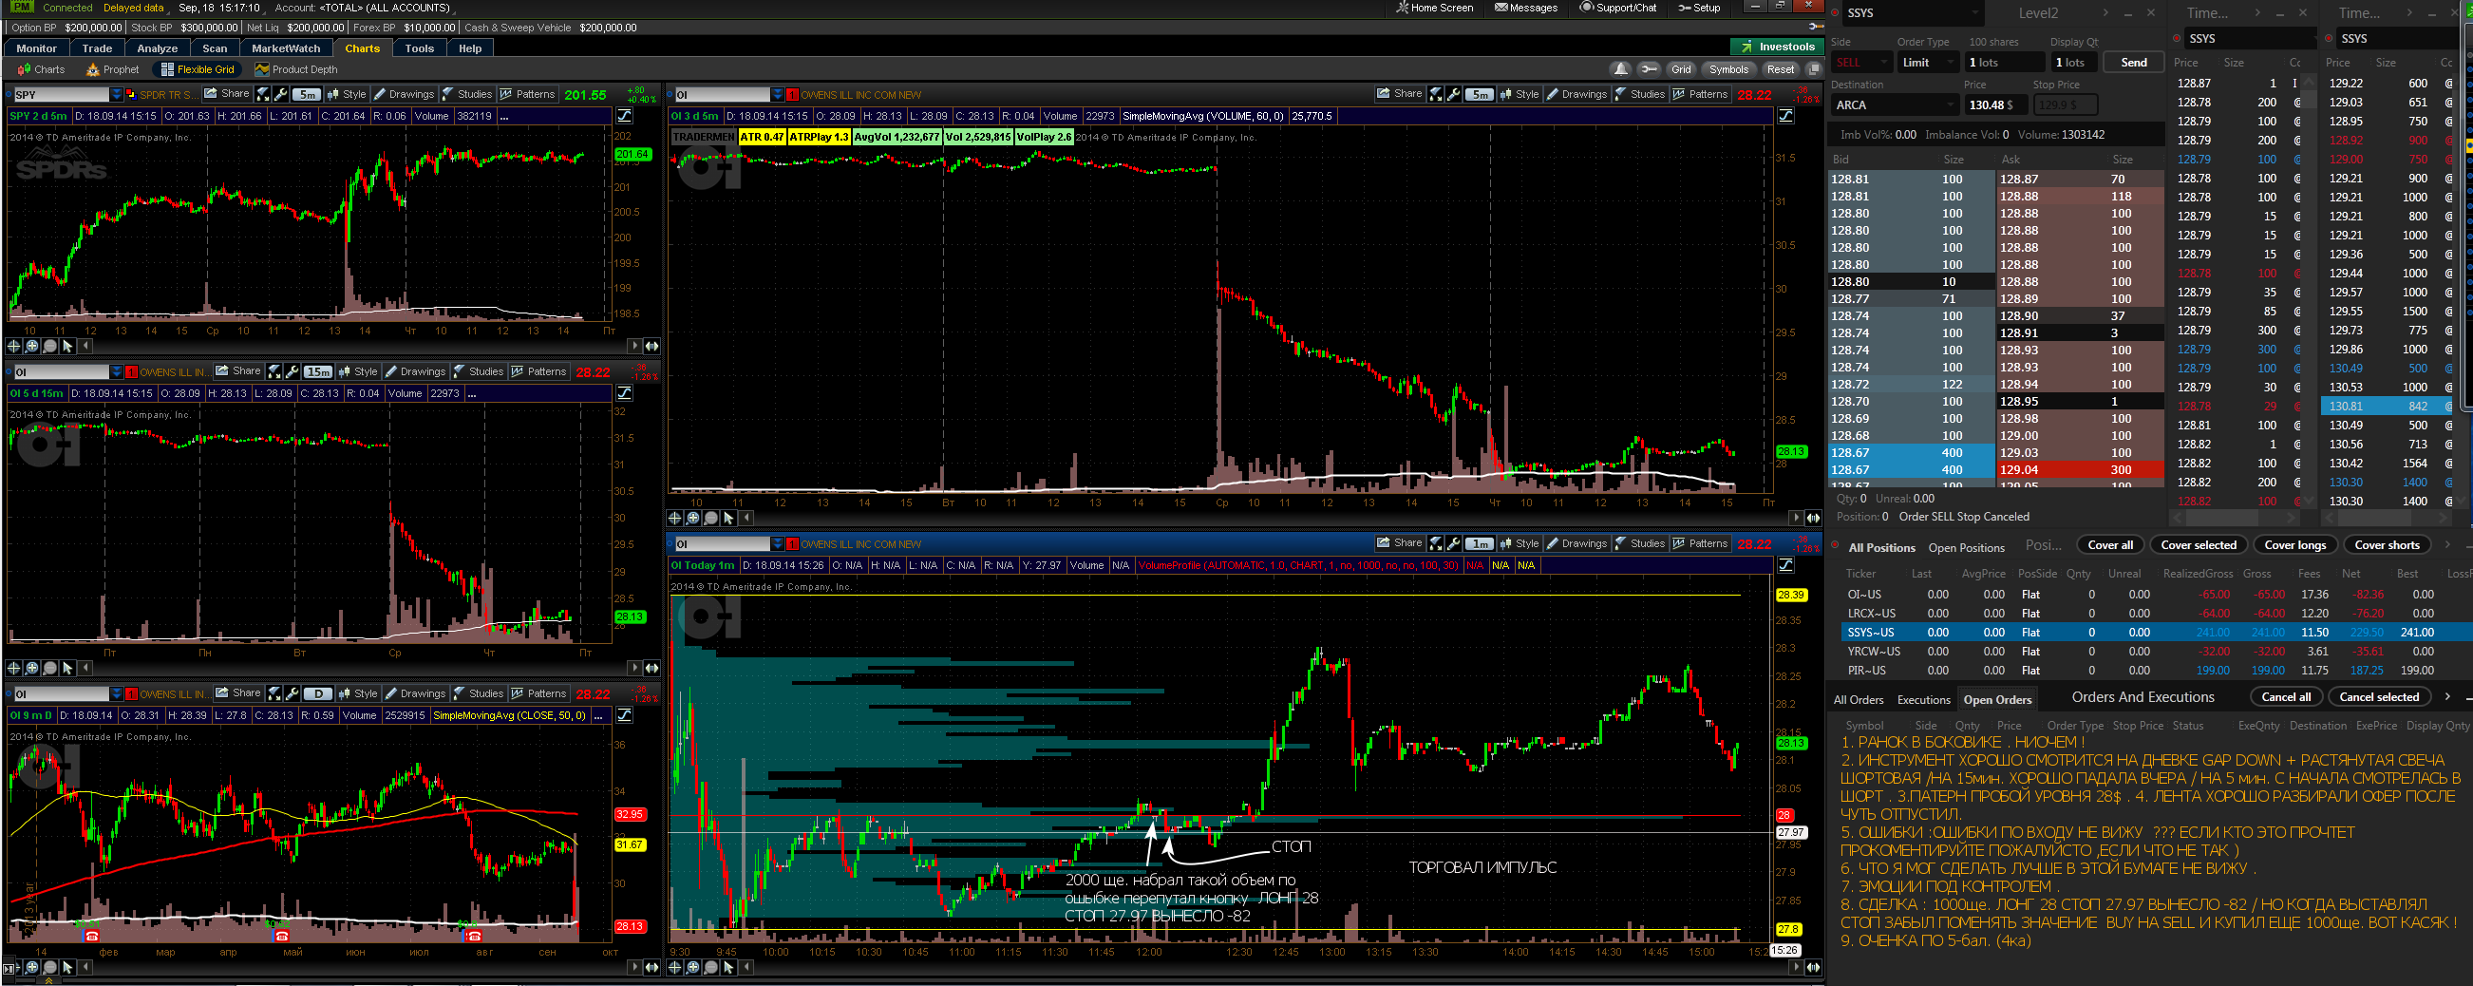Toggle the 5m timeframe on SPY chart
This screenshot has height=986, width=2473.
tap(306, 94)
